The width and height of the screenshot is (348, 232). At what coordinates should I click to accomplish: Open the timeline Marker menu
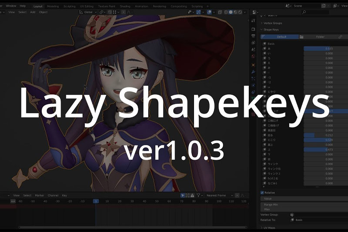pos(40,195)
